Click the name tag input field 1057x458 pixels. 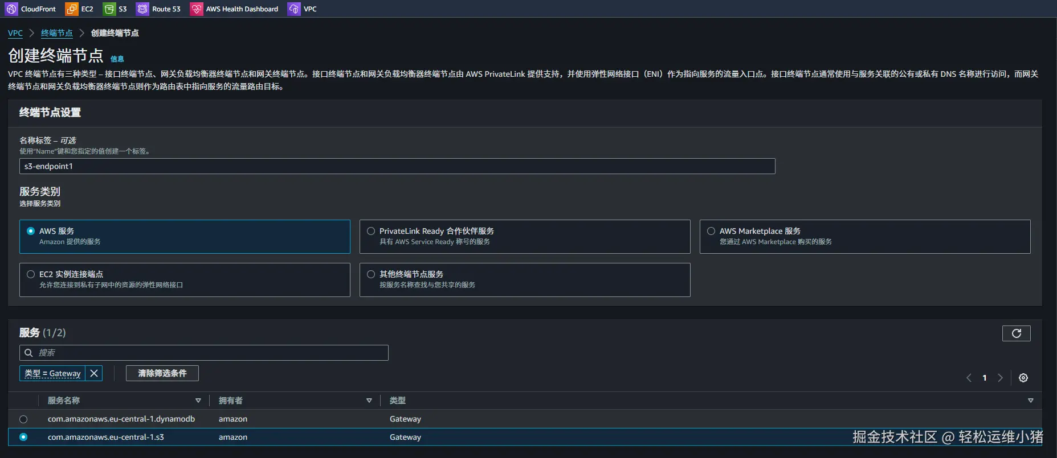click(397, 166)
